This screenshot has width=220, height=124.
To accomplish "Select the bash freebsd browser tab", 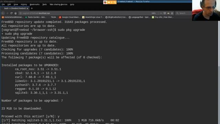I will (15, 8).
